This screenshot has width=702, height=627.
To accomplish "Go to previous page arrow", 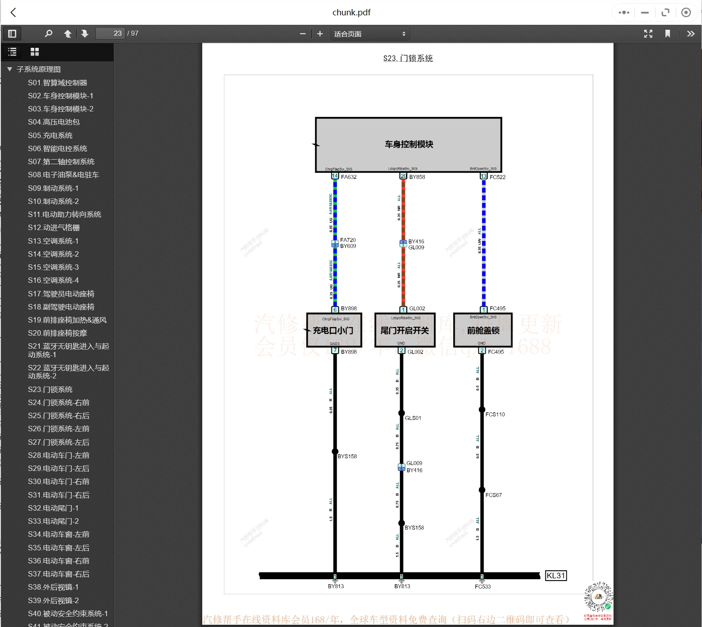I will (68, 33).
